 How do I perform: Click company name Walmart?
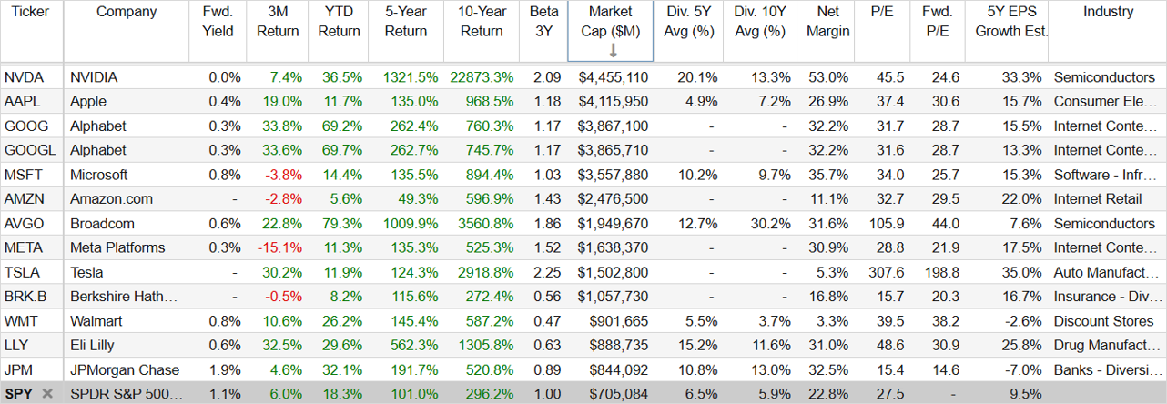point(96,320)
